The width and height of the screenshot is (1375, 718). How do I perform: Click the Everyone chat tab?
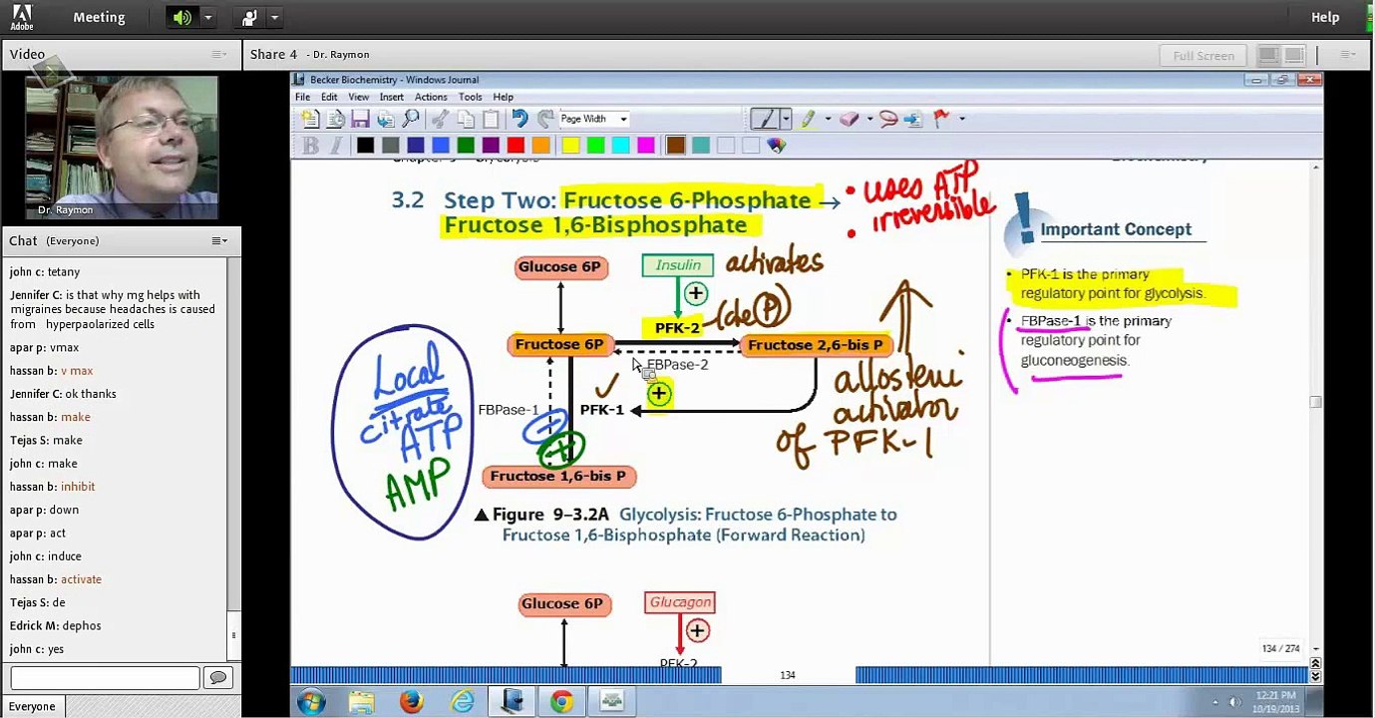32,706
